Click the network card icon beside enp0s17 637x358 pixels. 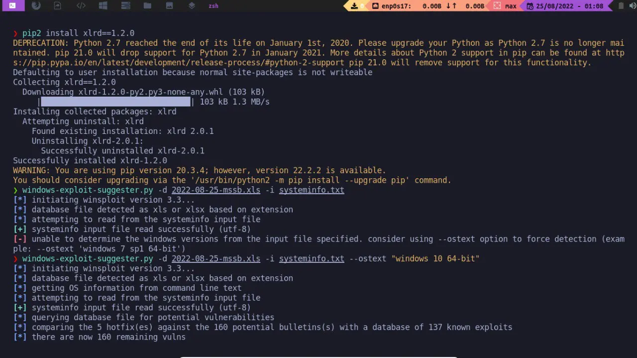(376, 6)
